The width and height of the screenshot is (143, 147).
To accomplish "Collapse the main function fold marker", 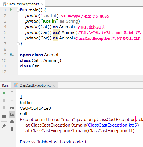I will 18,10.
